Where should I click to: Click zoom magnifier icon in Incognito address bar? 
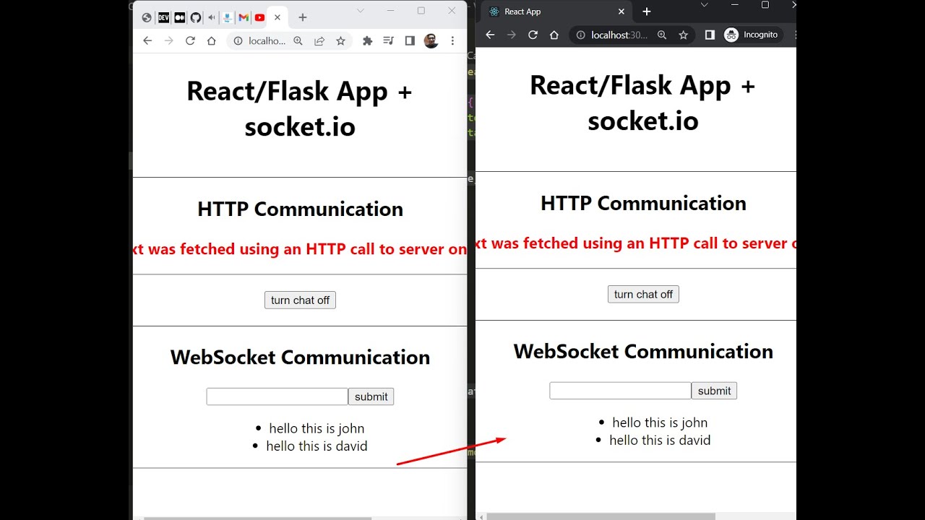(x=662, y=35)
